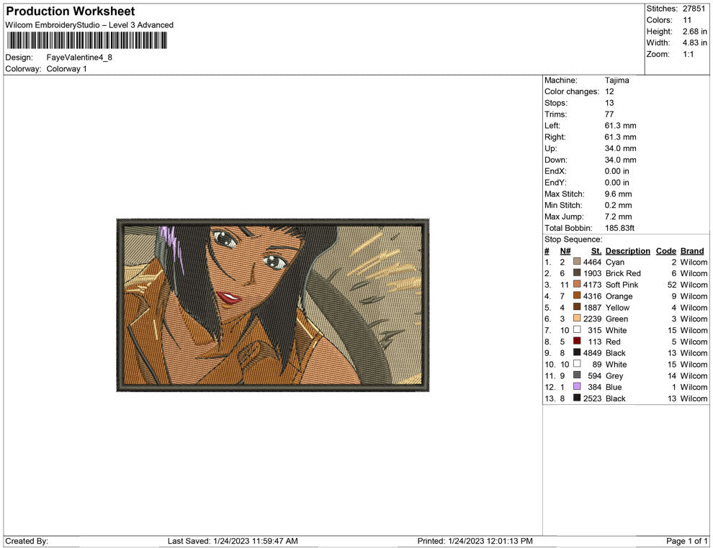This screenshot has width=713, height=548.
Task: Click the Orange color swatch in stop 4
Action: pos(577,296)
